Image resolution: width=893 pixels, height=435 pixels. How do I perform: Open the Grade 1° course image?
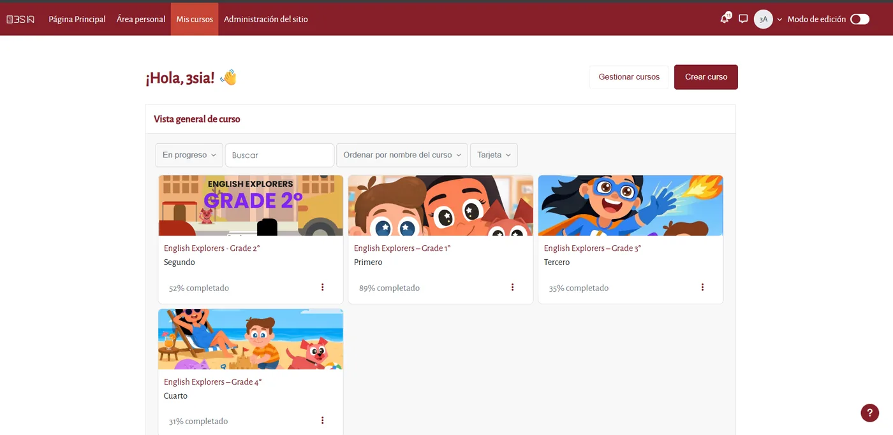441,206
